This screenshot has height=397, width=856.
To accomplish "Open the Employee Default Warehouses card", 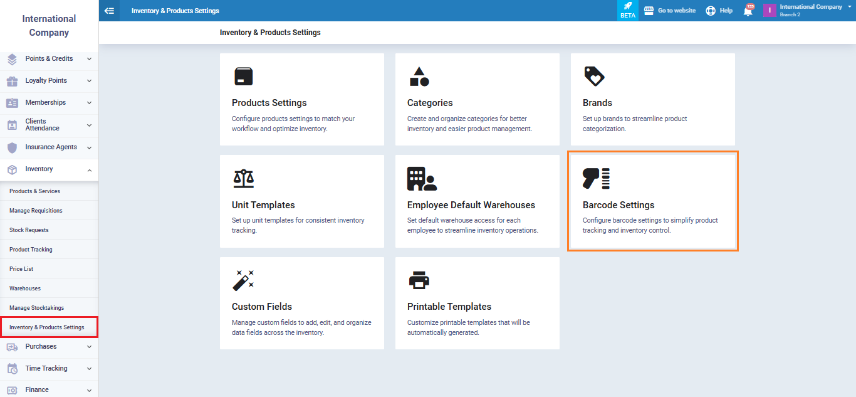I will tap(477, 201).
